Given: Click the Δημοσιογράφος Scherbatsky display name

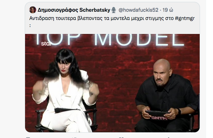Looking at the screenshot, I should point(74,10).
